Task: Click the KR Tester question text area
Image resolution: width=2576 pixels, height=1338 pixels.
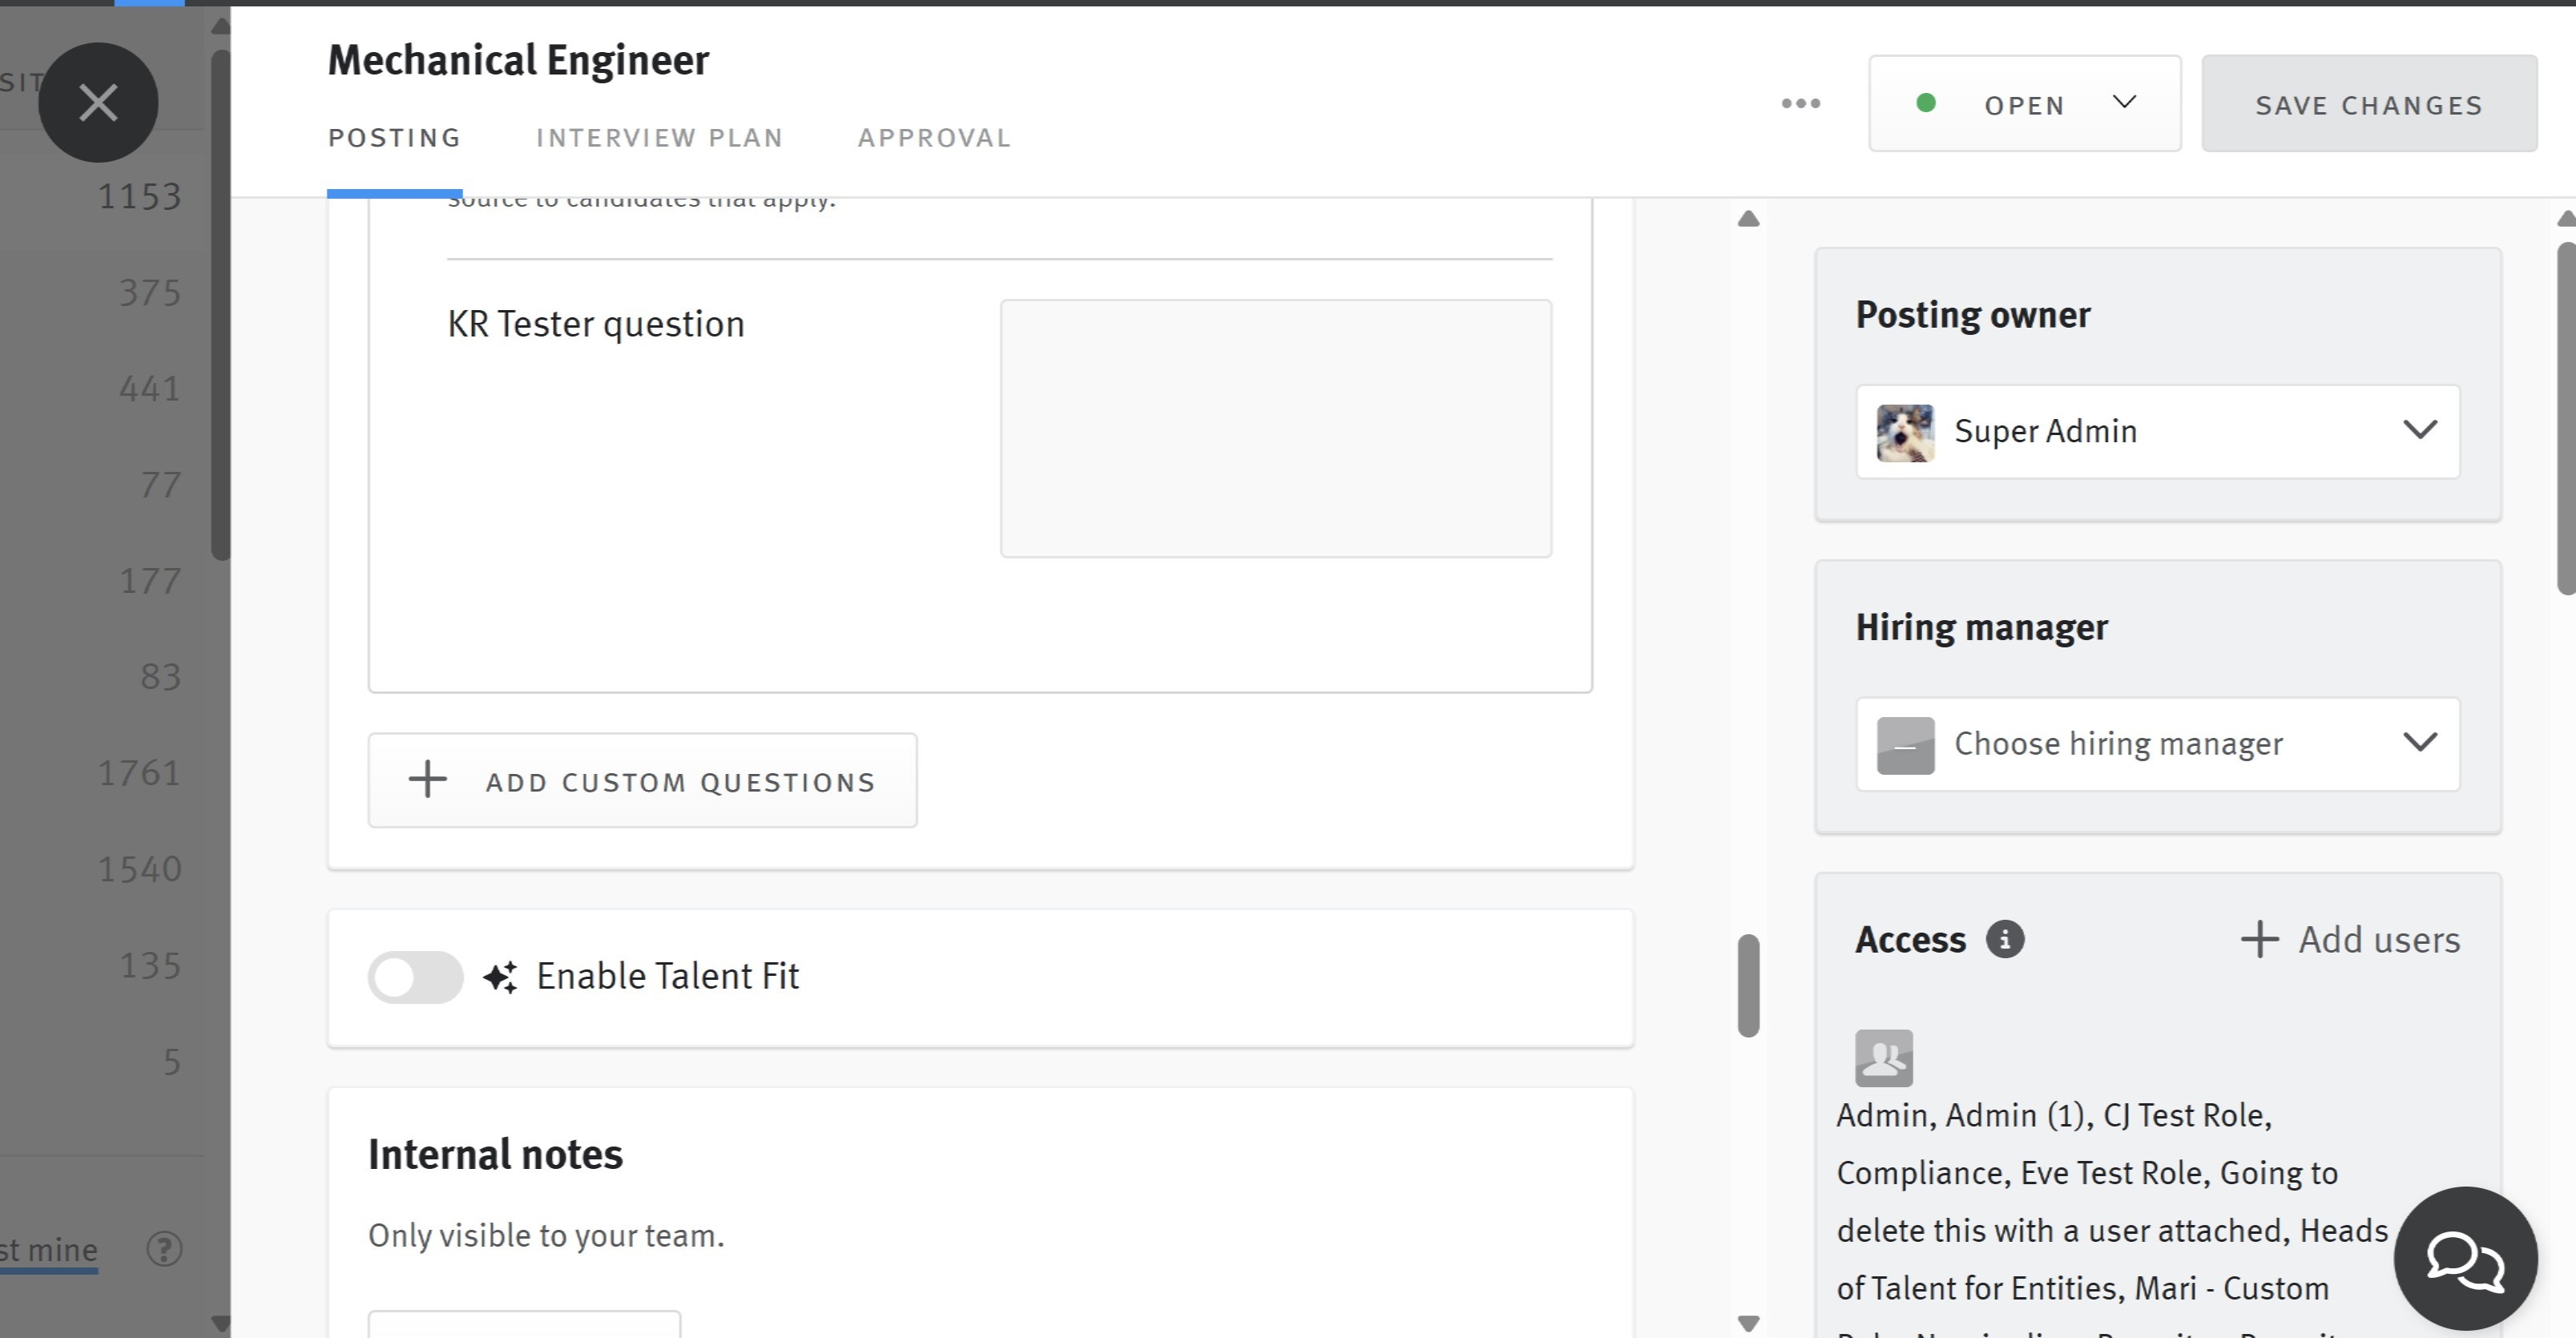Action: point(1276,428)
